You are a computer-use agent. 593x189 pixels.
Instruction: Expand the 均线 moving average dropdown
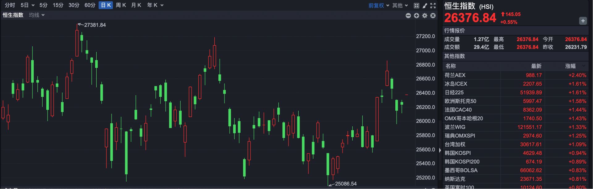pyautogui.click(x=37, y=15)
